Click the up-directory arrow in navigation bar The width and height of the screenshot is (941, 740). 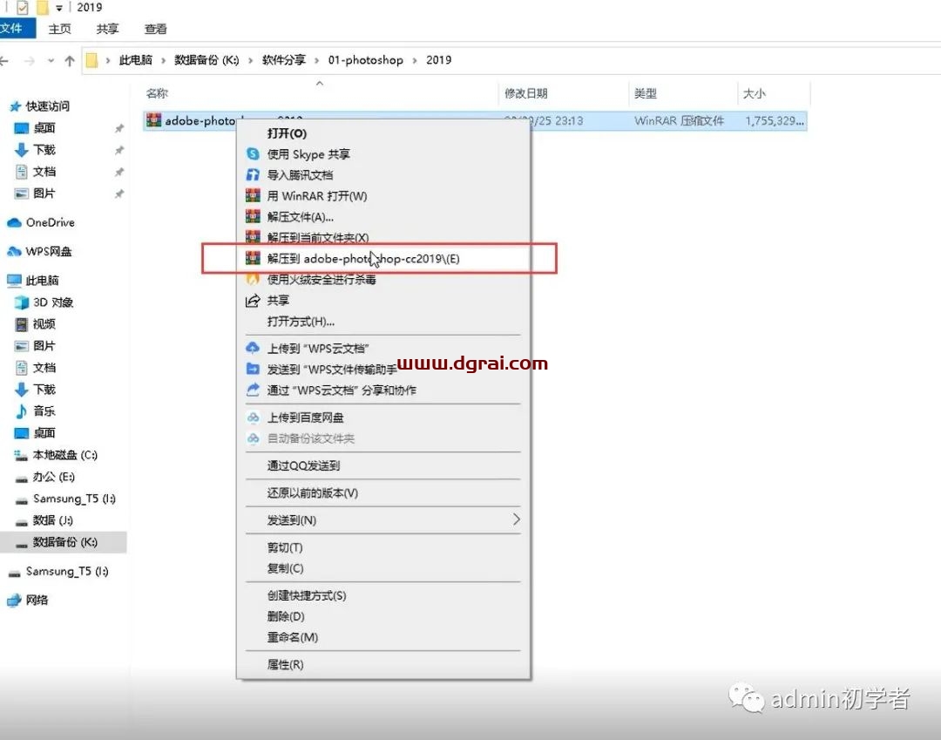pos(70,61)
